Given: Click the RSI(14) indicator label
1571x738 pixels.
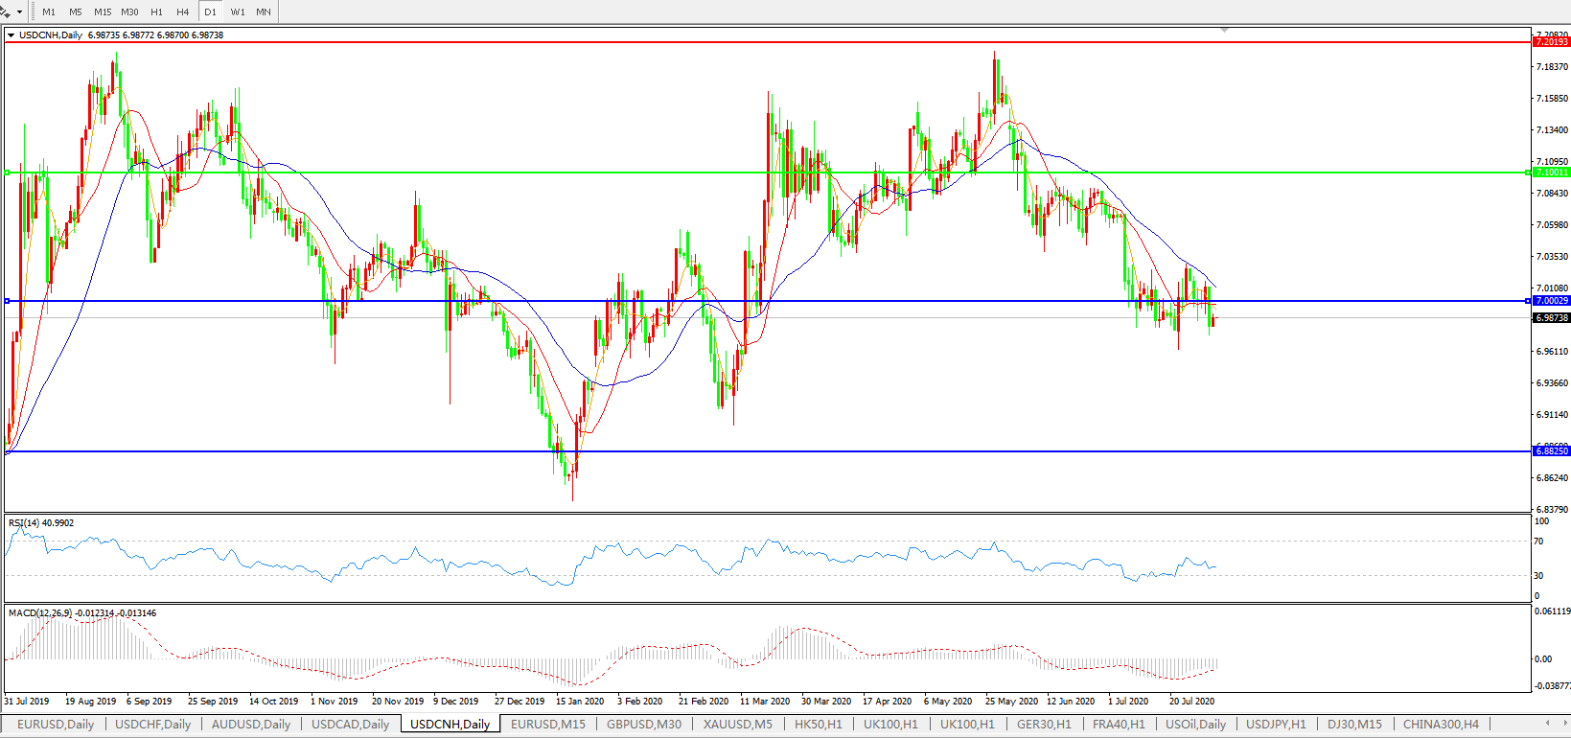Looking at the screenshot, I should coord(41,523).
